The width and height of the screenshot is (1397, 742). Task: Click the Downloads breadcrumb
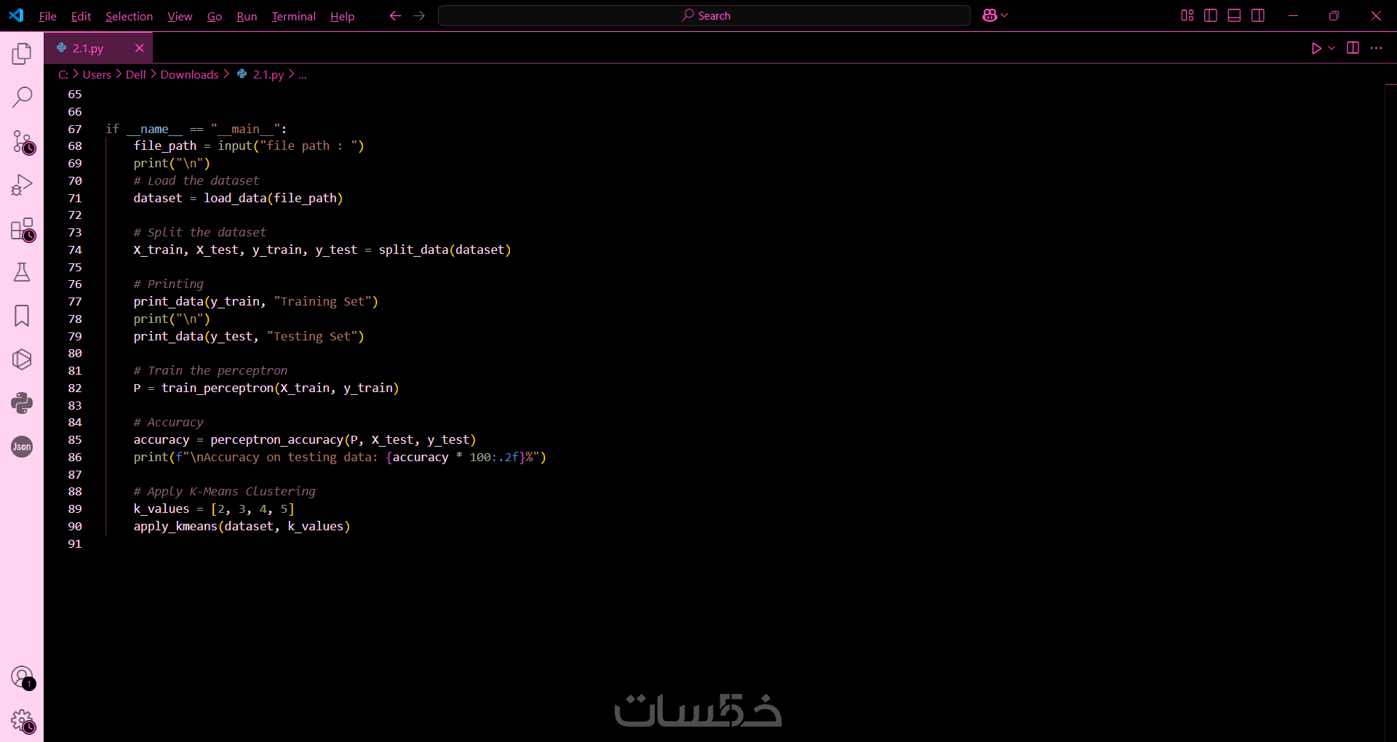[x=189, y=74]
